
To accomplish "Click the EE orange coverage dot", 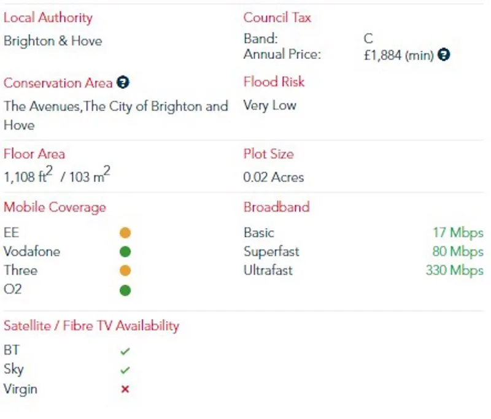I will click(x=125, y=233).
